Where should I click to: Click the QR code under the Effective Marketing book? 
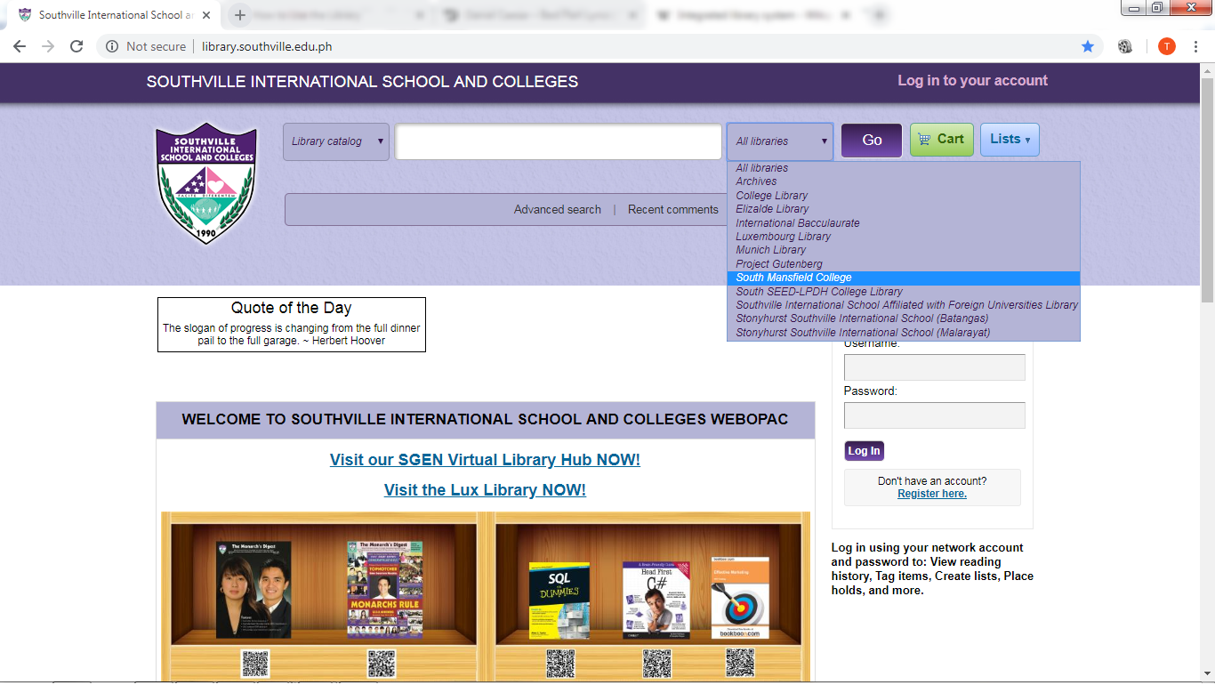pos(740,664)
